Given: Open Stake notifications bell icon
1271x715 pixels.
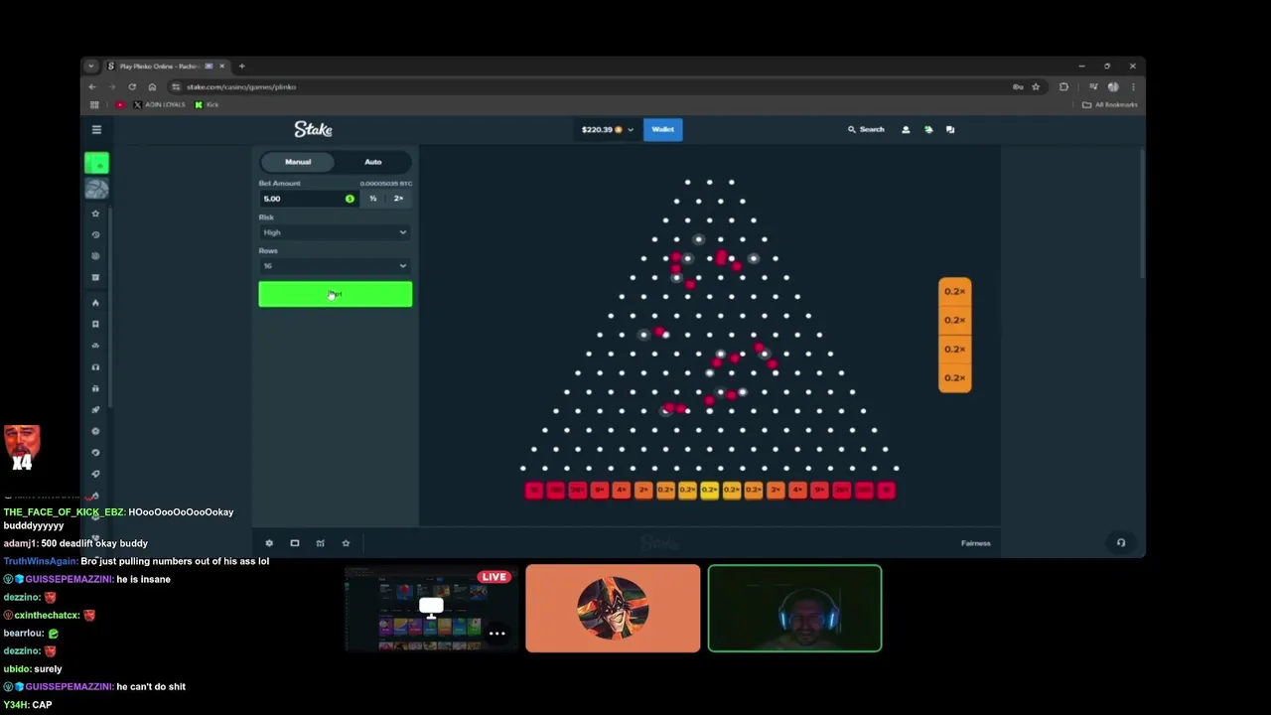Looking at the screenshot, I should (928, 129).
